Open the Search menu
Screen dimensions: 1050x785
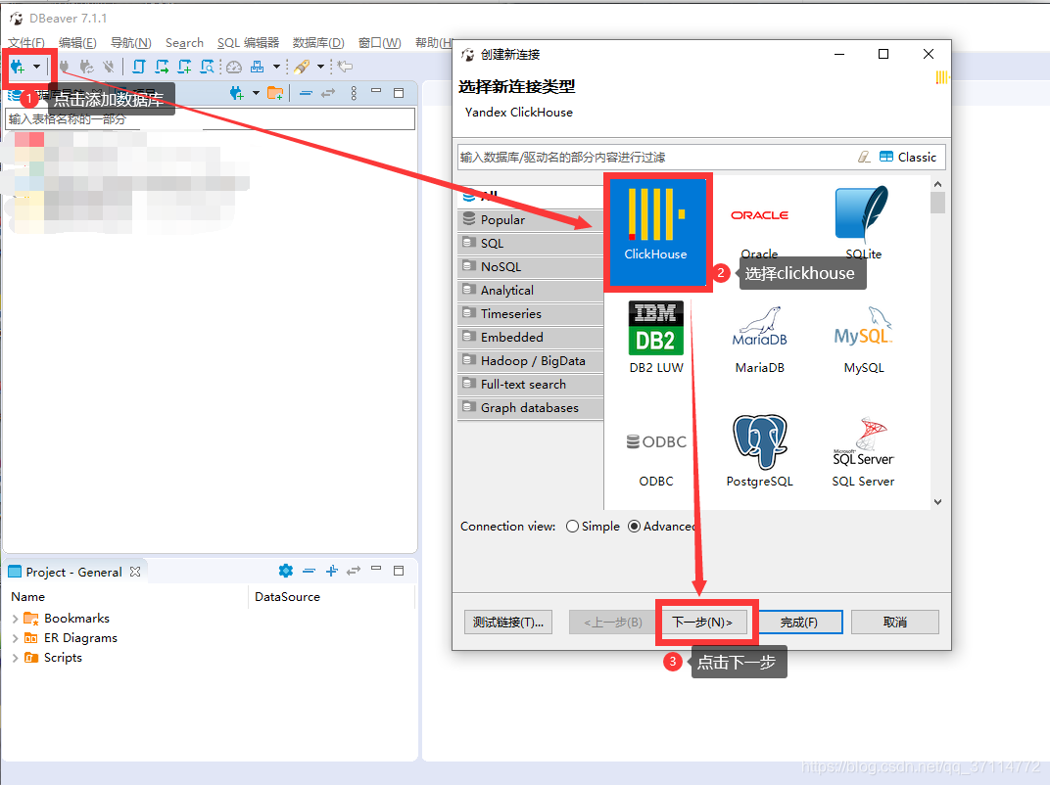point(184,43)
